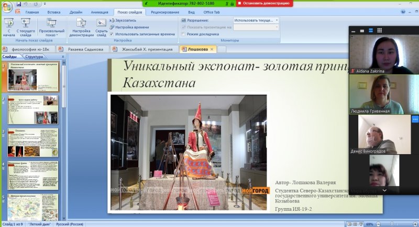
Task: Click zoom out minus button in status bar
Action: (x=379, y=224)
